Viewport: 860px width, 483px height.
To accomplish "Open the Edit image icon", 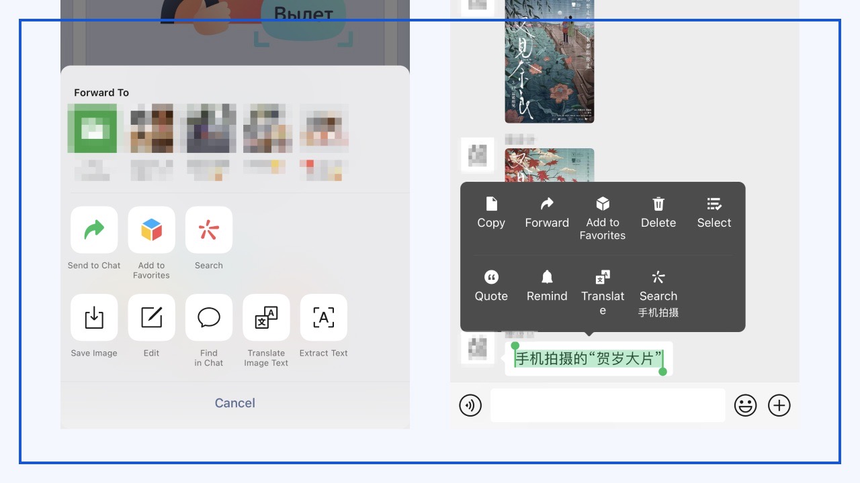I will coord(151,318).
